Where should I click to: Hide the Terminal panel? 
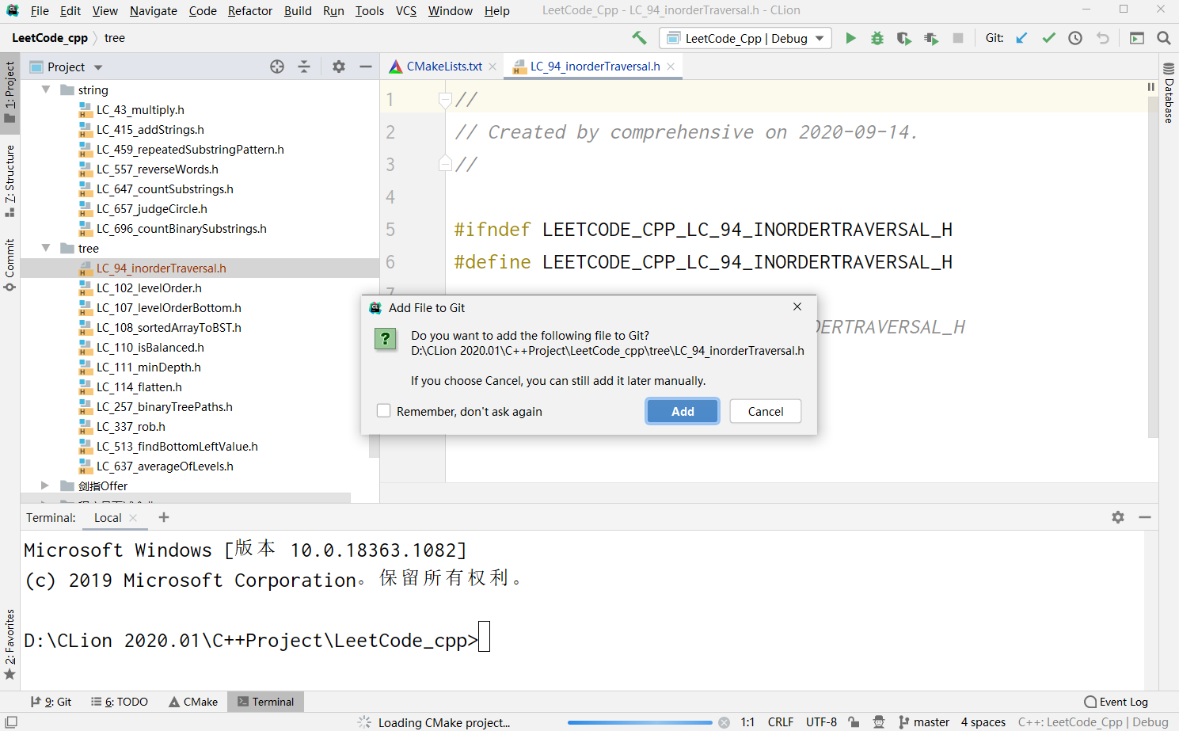1145,517
